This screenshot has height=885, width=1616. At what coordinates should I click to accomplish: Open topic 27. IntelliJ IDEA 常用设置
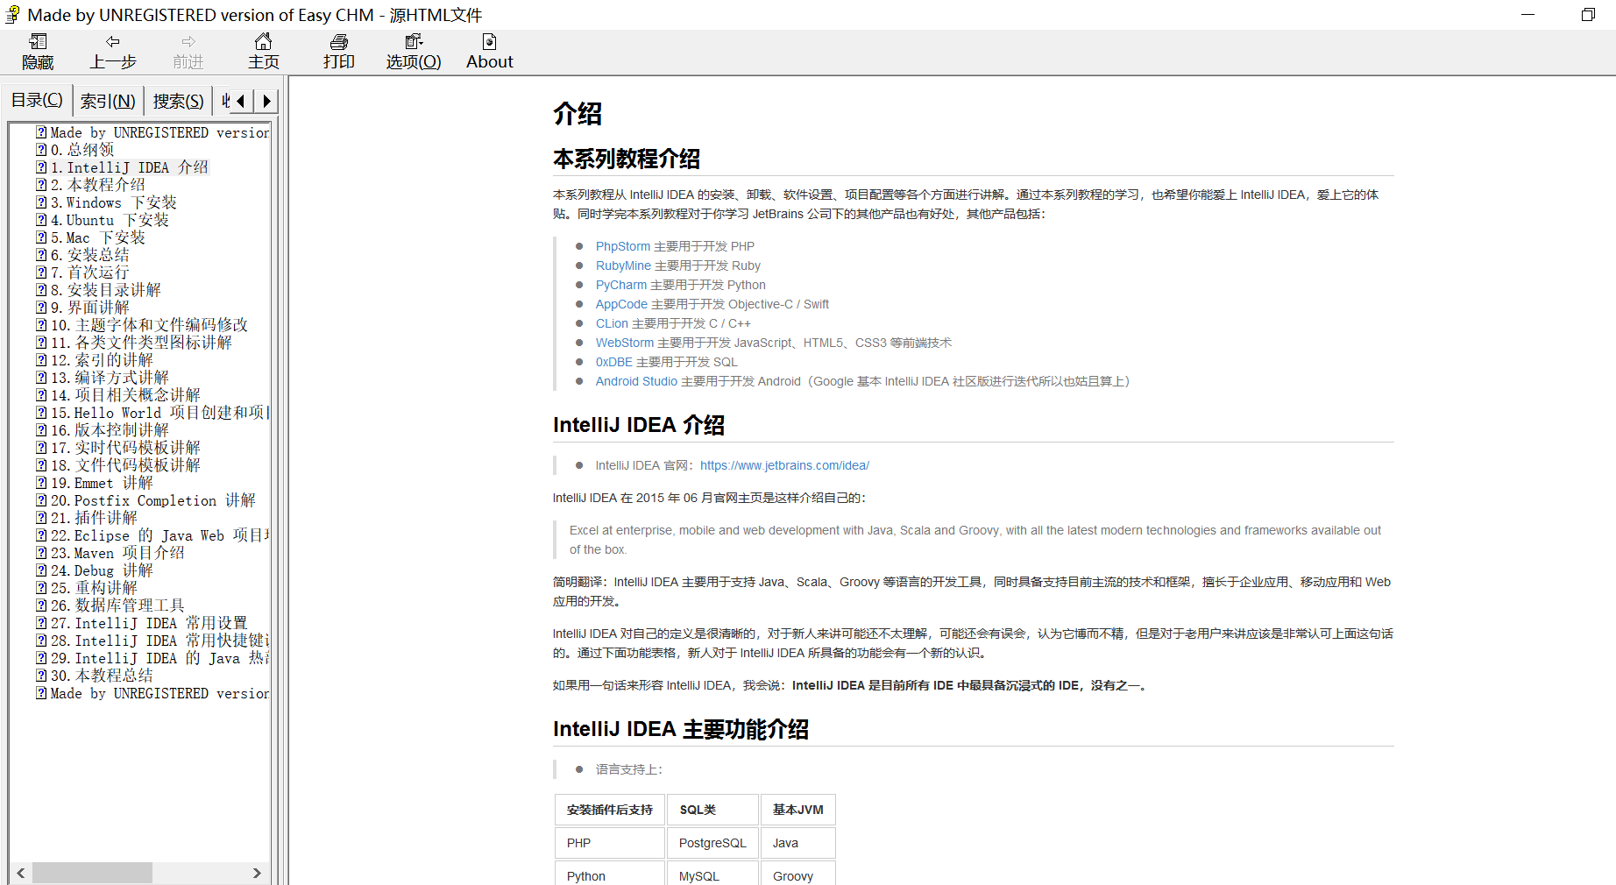(x=149, y=623)
